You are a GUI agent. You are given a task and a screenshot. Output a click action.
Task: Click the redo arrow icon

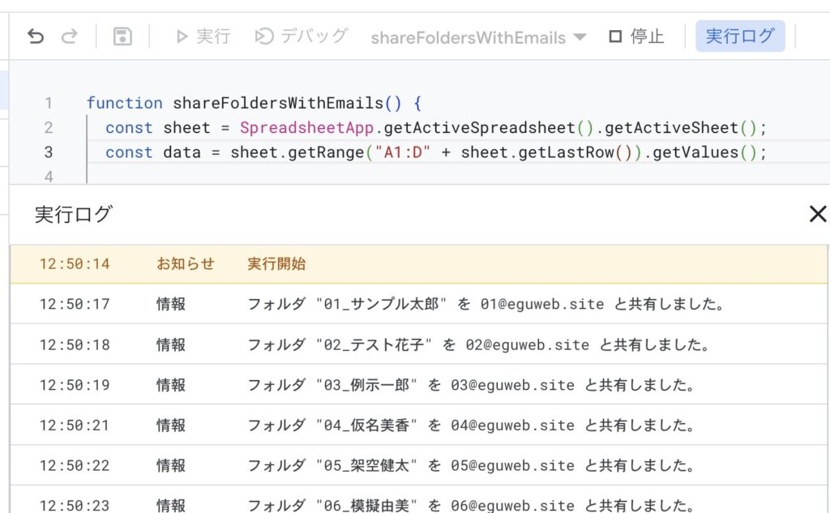pyautogui.click(x=70, y=36)
